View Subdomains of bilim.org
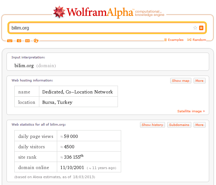Viewport: 216px width, 185px height. tap(179, 125)
